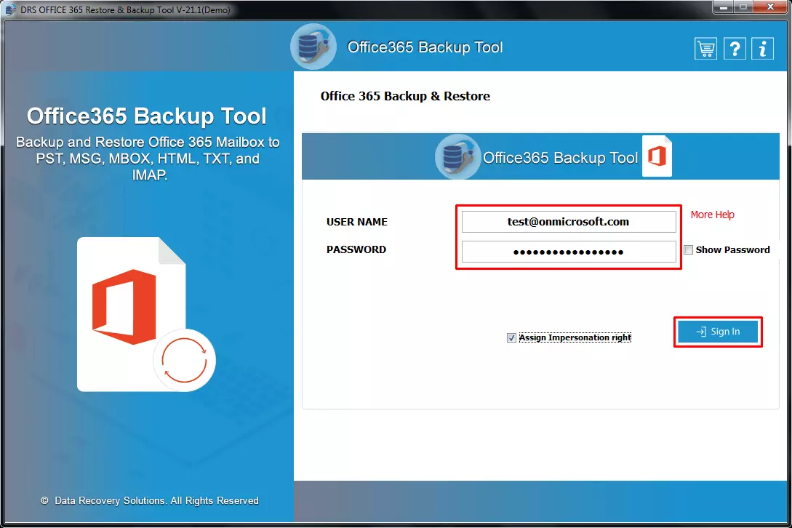Click the orange Office logo beside the banner title

(x=657, y=156)
